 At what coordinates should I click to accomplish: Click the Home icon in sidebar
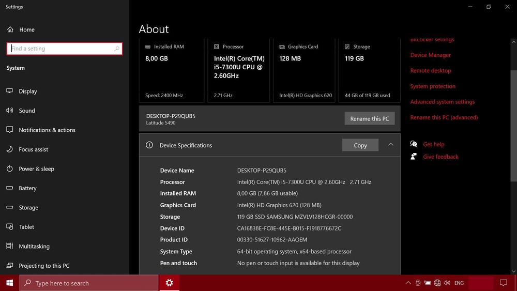pyautogui.click(x=10, y=29)
